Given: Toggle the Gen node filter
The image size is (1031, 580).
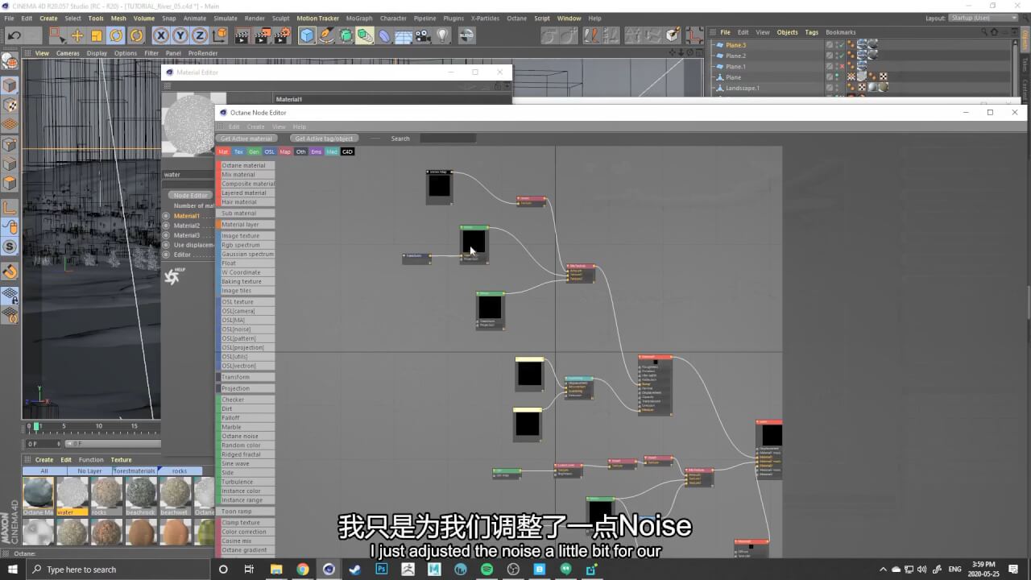Looking at the screenshot, I should point(254,151).
